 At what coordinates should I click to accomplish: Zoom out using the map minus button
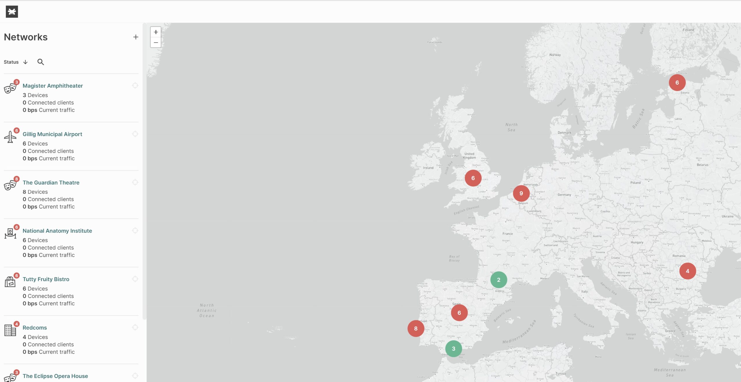point(156,42)
